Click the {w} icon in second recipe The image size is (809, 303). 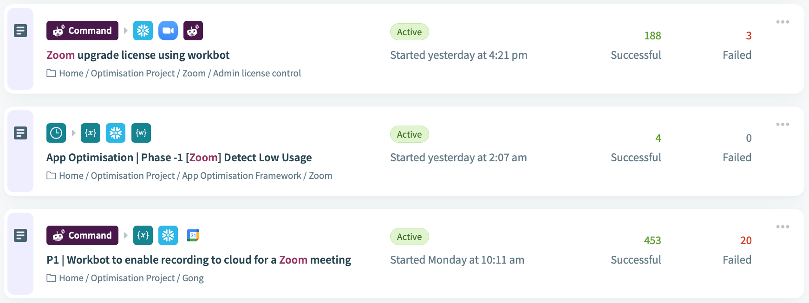[141, 133]
